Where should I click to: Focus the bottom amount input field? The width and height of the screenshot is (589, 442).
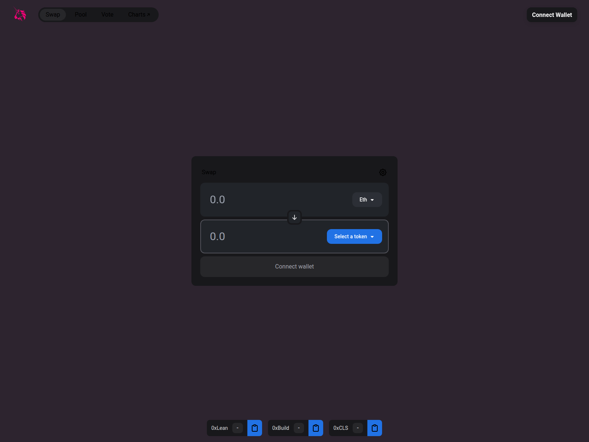pos(265,236)
